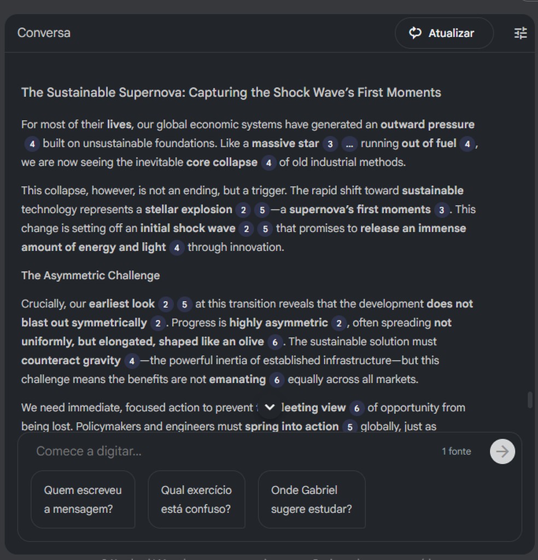Choose suggestion Onde Gabriel sugere estudar?
The height and width of the screenshot is (560, 538).
(x=311, y=499)
